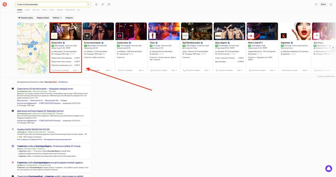Open the Харизма card photo
The width and height of the screenshot is (336, 177).
295,31
